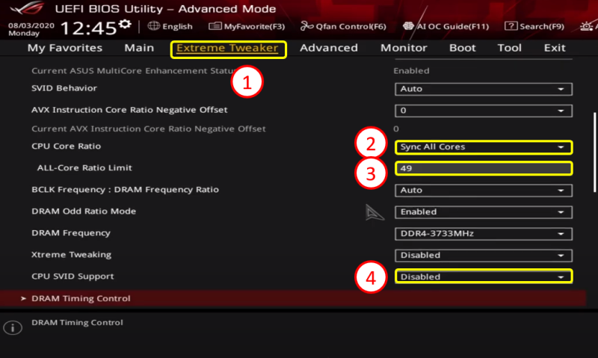Viewport: 598px width, 358px height.
Task: Click the MyFavorite folder icon
Action: click(x=215, y=26)
